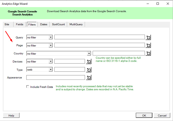Click the cell reference icon for Type

[x=89, y=70]
